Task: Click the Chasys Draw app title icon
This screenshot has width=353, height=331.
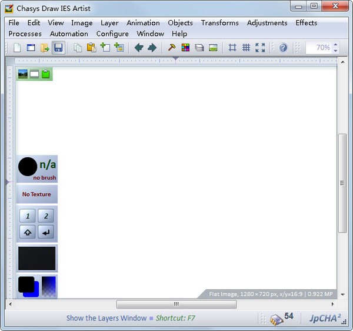Action: click(9, 9)
